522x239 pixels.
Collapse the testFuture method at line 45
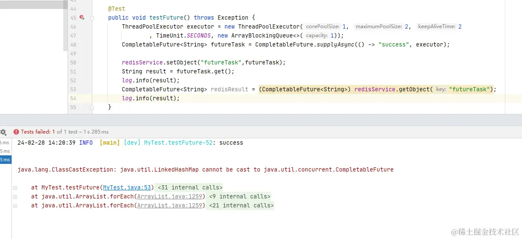click(x=92, y=18)
